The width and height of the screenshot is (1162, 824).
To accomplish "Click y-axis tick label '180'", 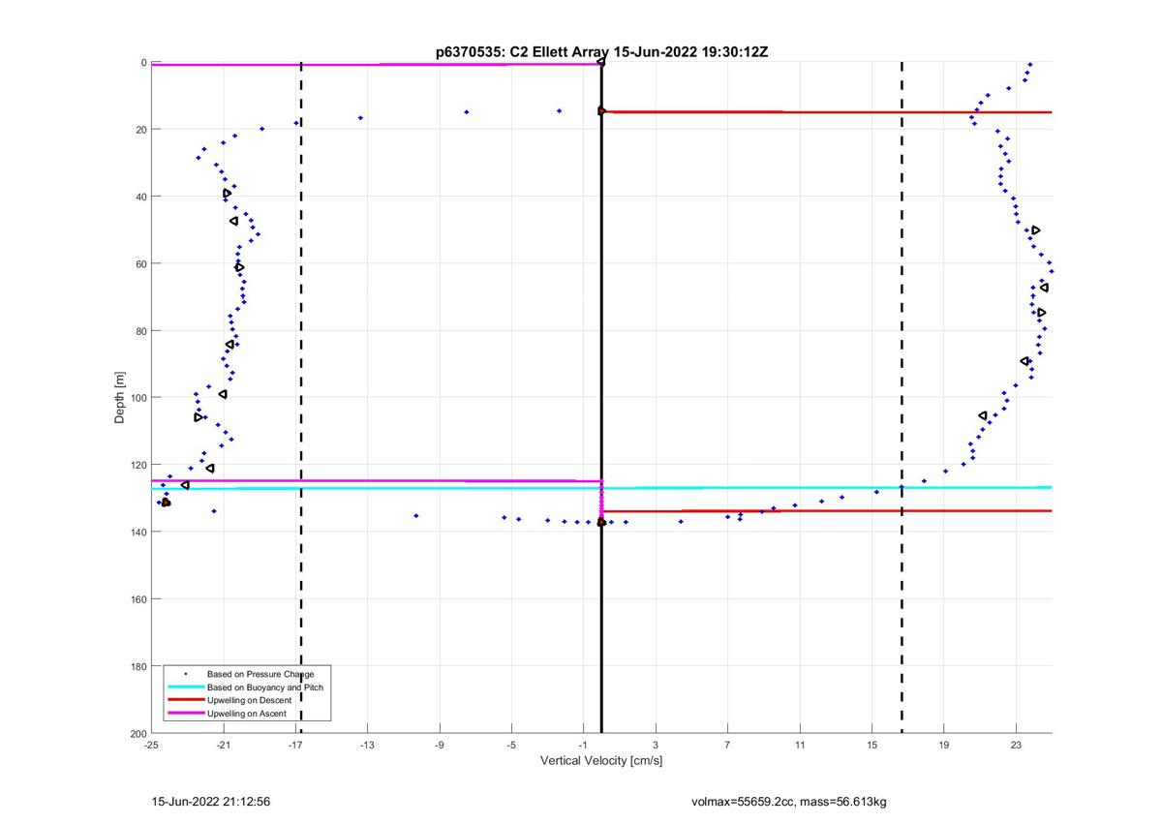I will point(138,666).
